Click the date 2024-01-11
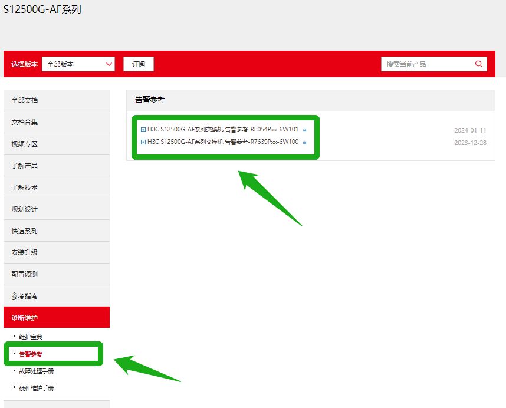The height and width of the screenshot is (408, 506). click(x=470, y=130)
